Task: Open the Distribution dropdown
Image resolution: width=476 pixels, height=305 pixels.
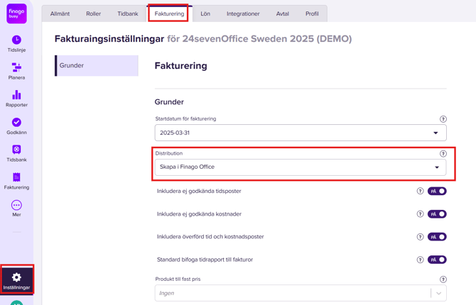Action: point(301,167)
